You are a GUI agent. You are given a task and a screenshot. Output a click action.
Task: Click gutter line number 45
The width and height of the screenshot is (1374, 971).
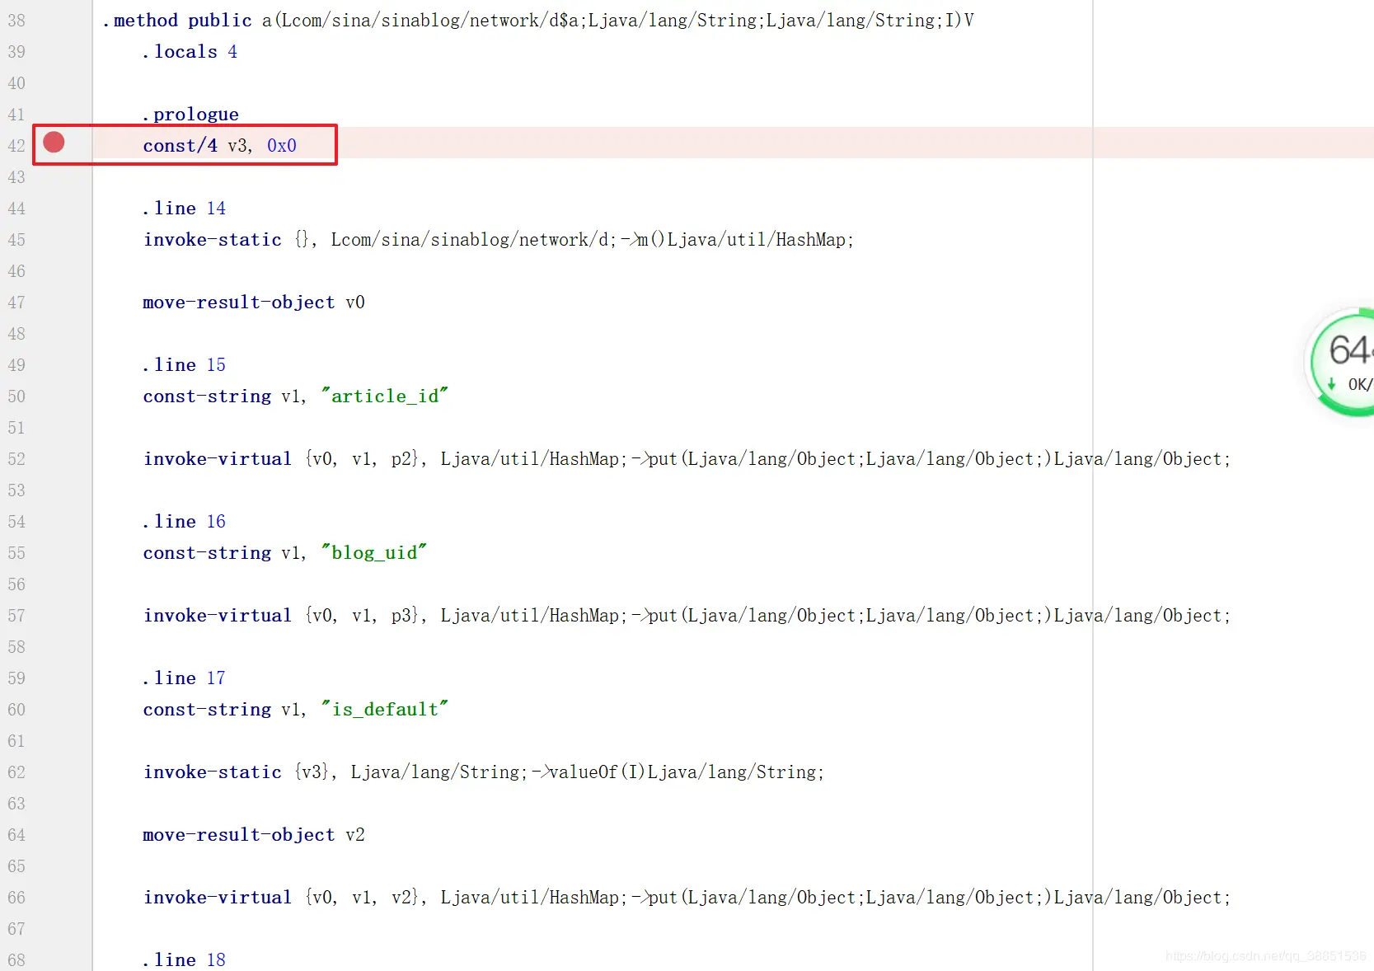click(16, 240)
